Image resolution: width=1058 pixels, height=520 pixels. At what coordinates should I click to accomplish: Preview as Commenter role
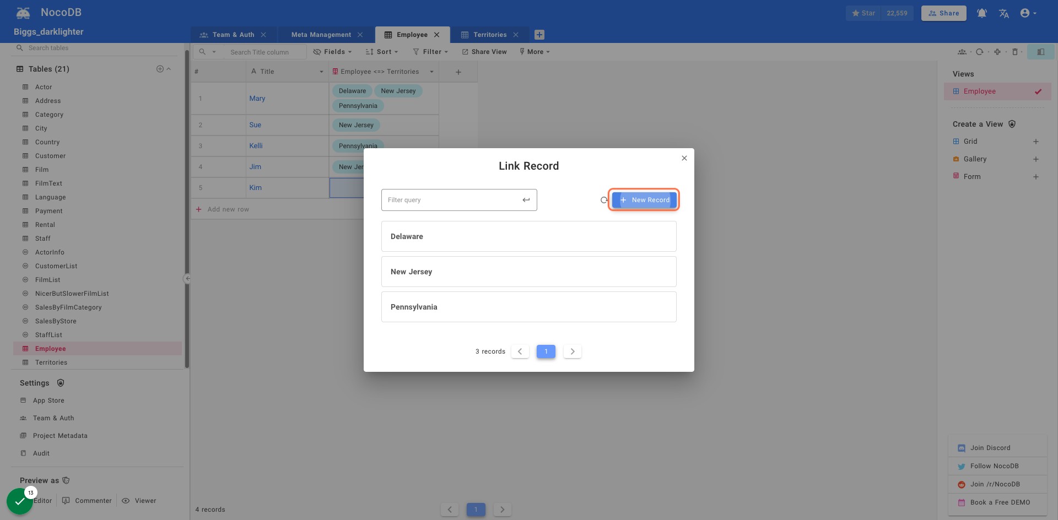[x=87, y=501]
